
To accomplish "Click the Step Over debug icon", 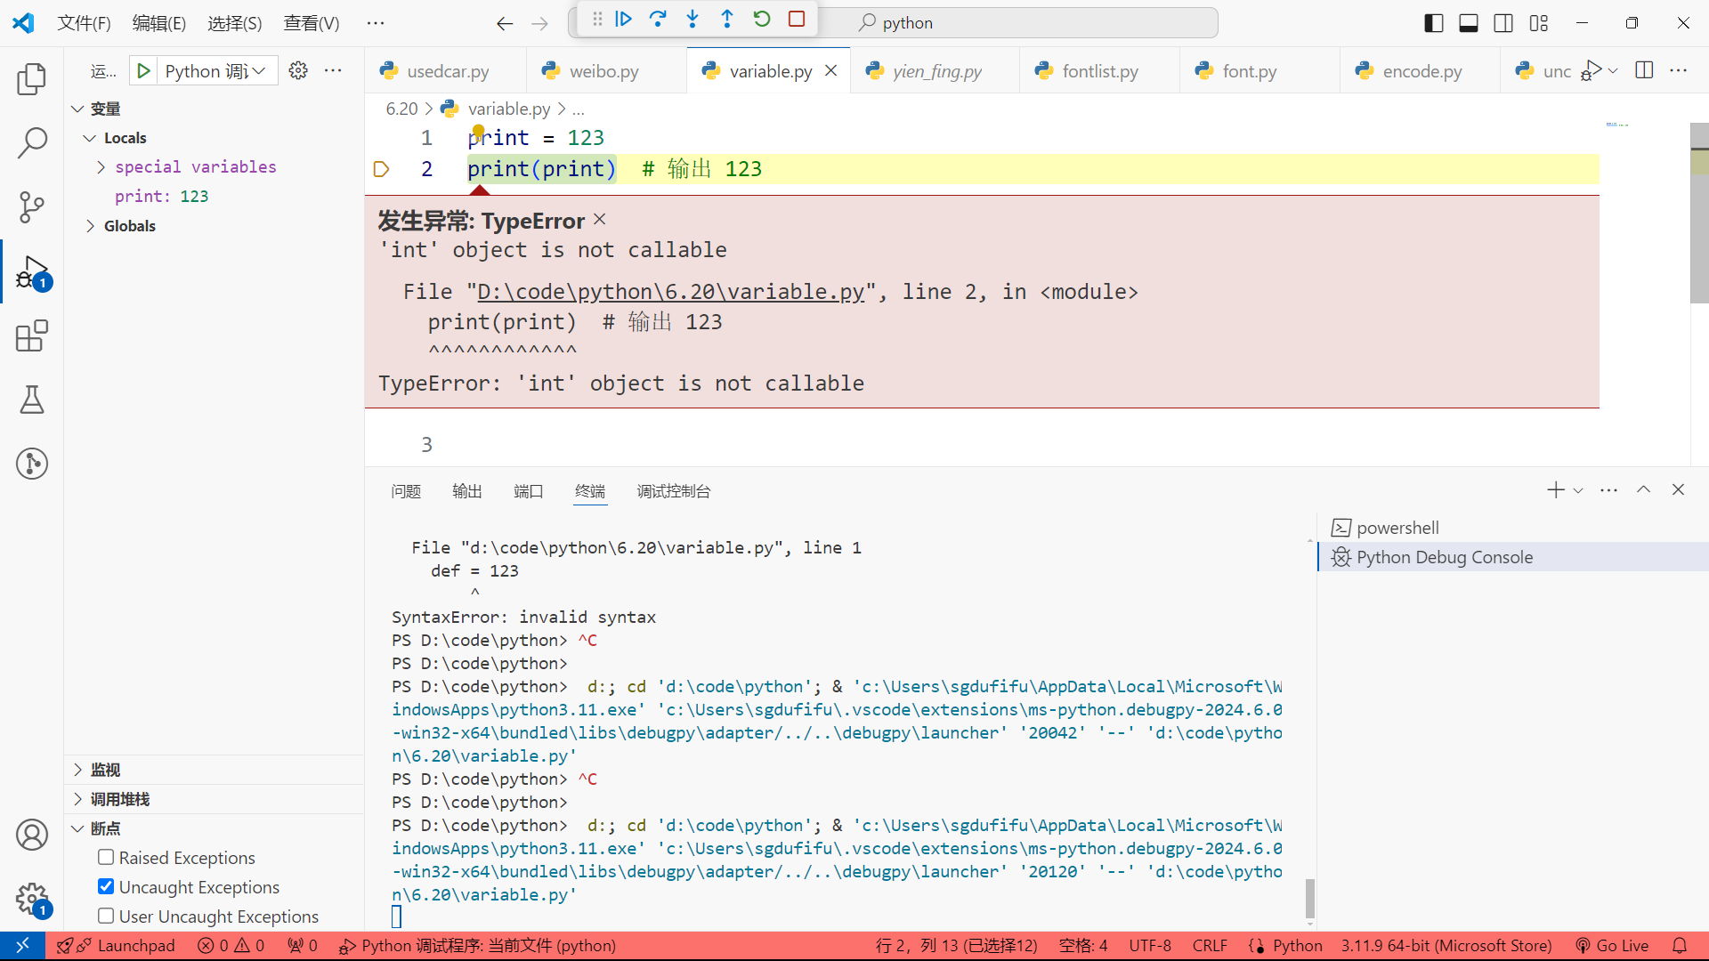I will pos(658,20).
